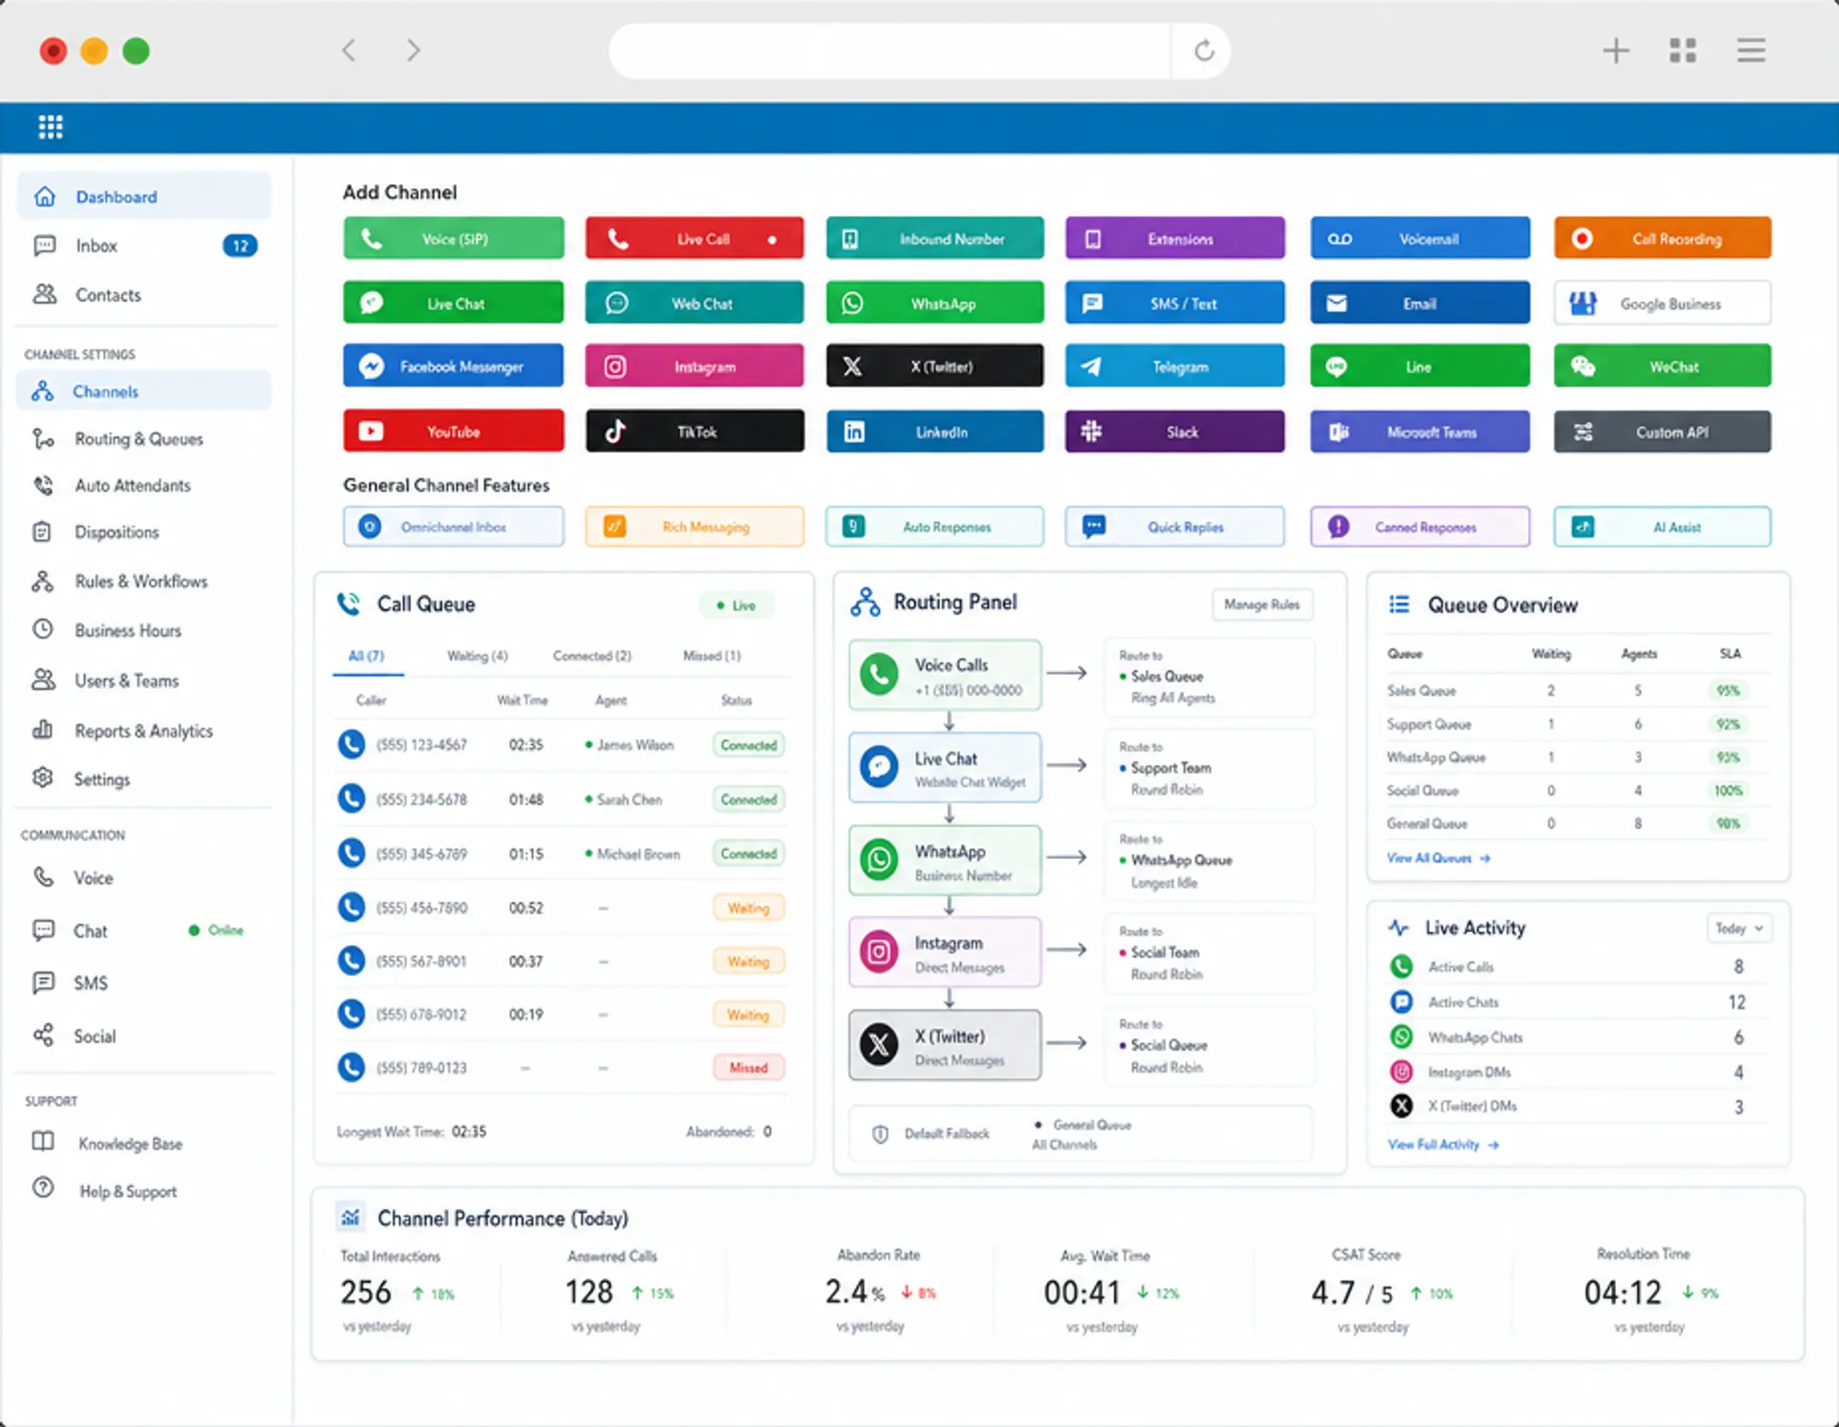Viewport: 1839px width, 1427px height.
Task: Open the View All Queues link
Action: [x=1438, y=858]
